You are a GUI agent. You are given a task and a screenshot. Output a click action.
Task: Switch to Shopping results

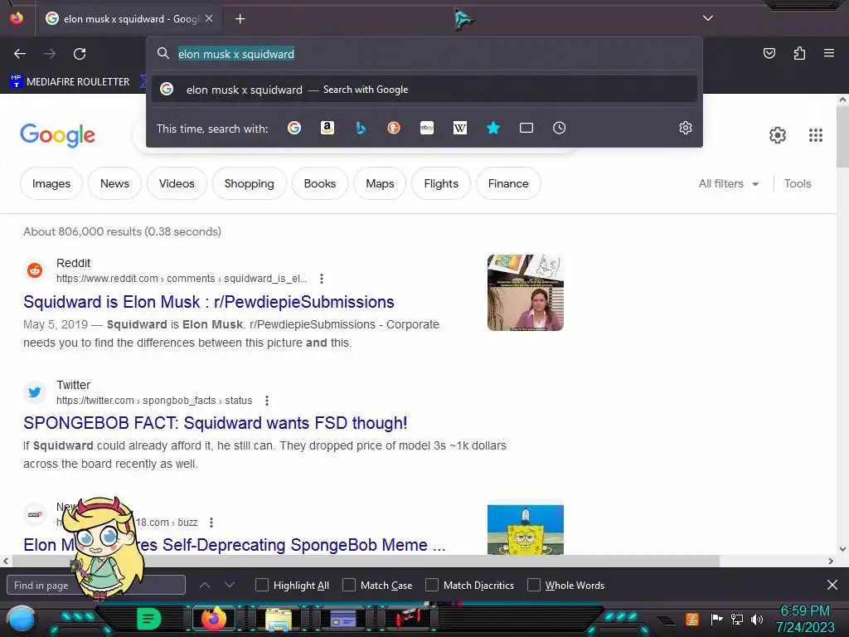249,183
